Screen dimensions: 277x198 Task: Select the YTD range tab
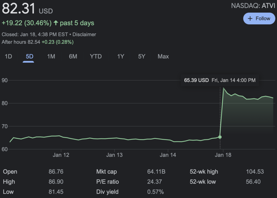(x=96, y=56)
